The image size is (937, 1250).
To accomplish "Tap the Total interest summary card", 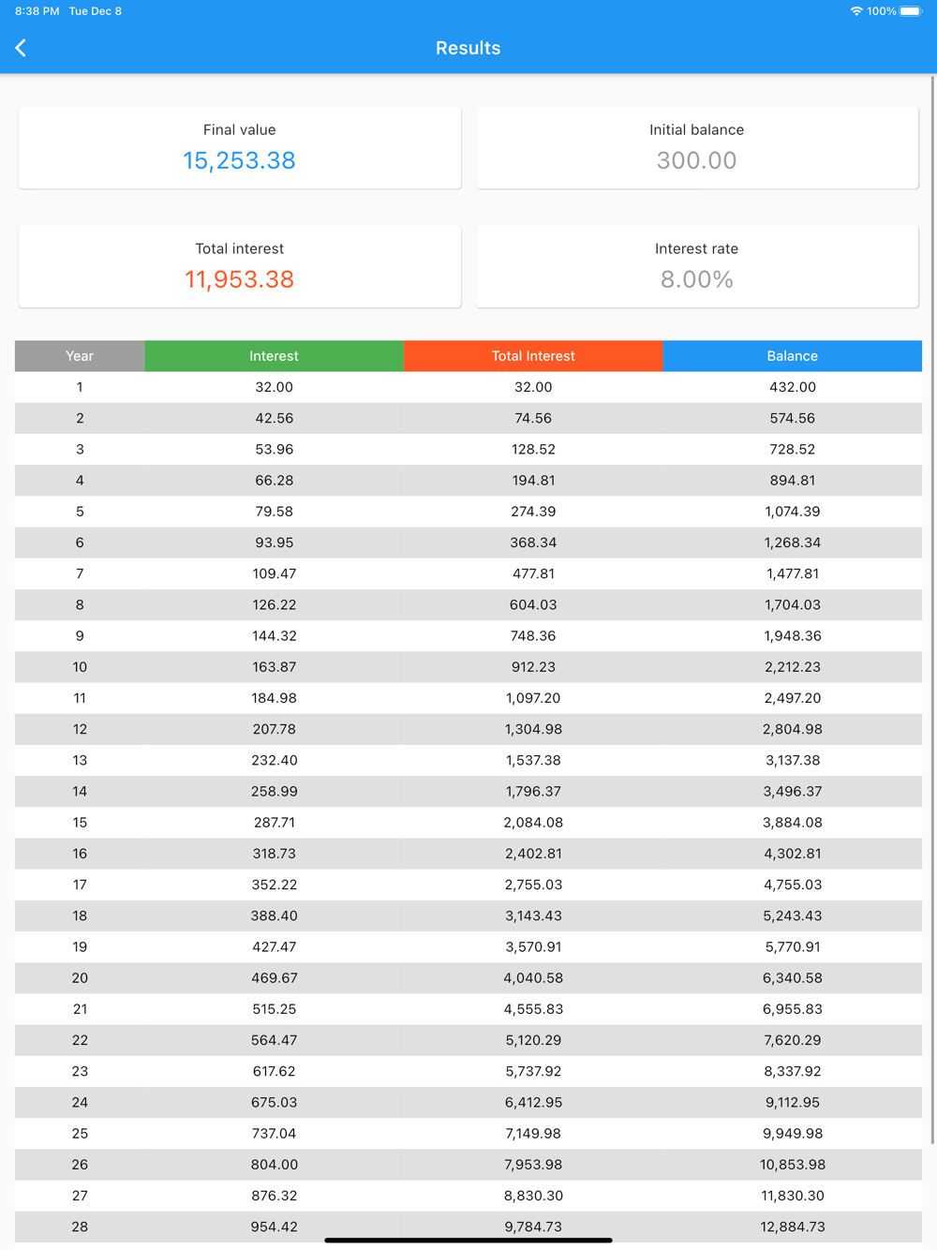I will coord(240,266).
